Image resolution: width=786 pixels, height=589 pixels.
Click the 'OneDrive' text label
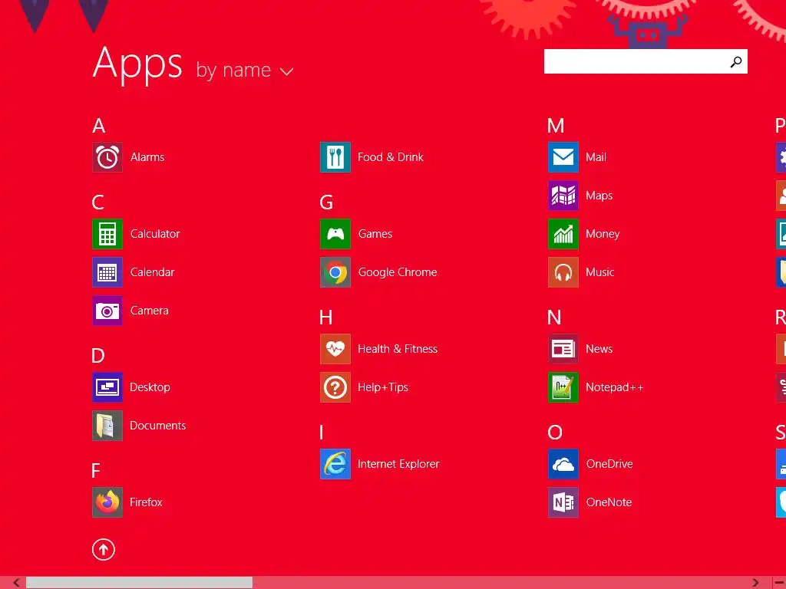click(609, 464)
